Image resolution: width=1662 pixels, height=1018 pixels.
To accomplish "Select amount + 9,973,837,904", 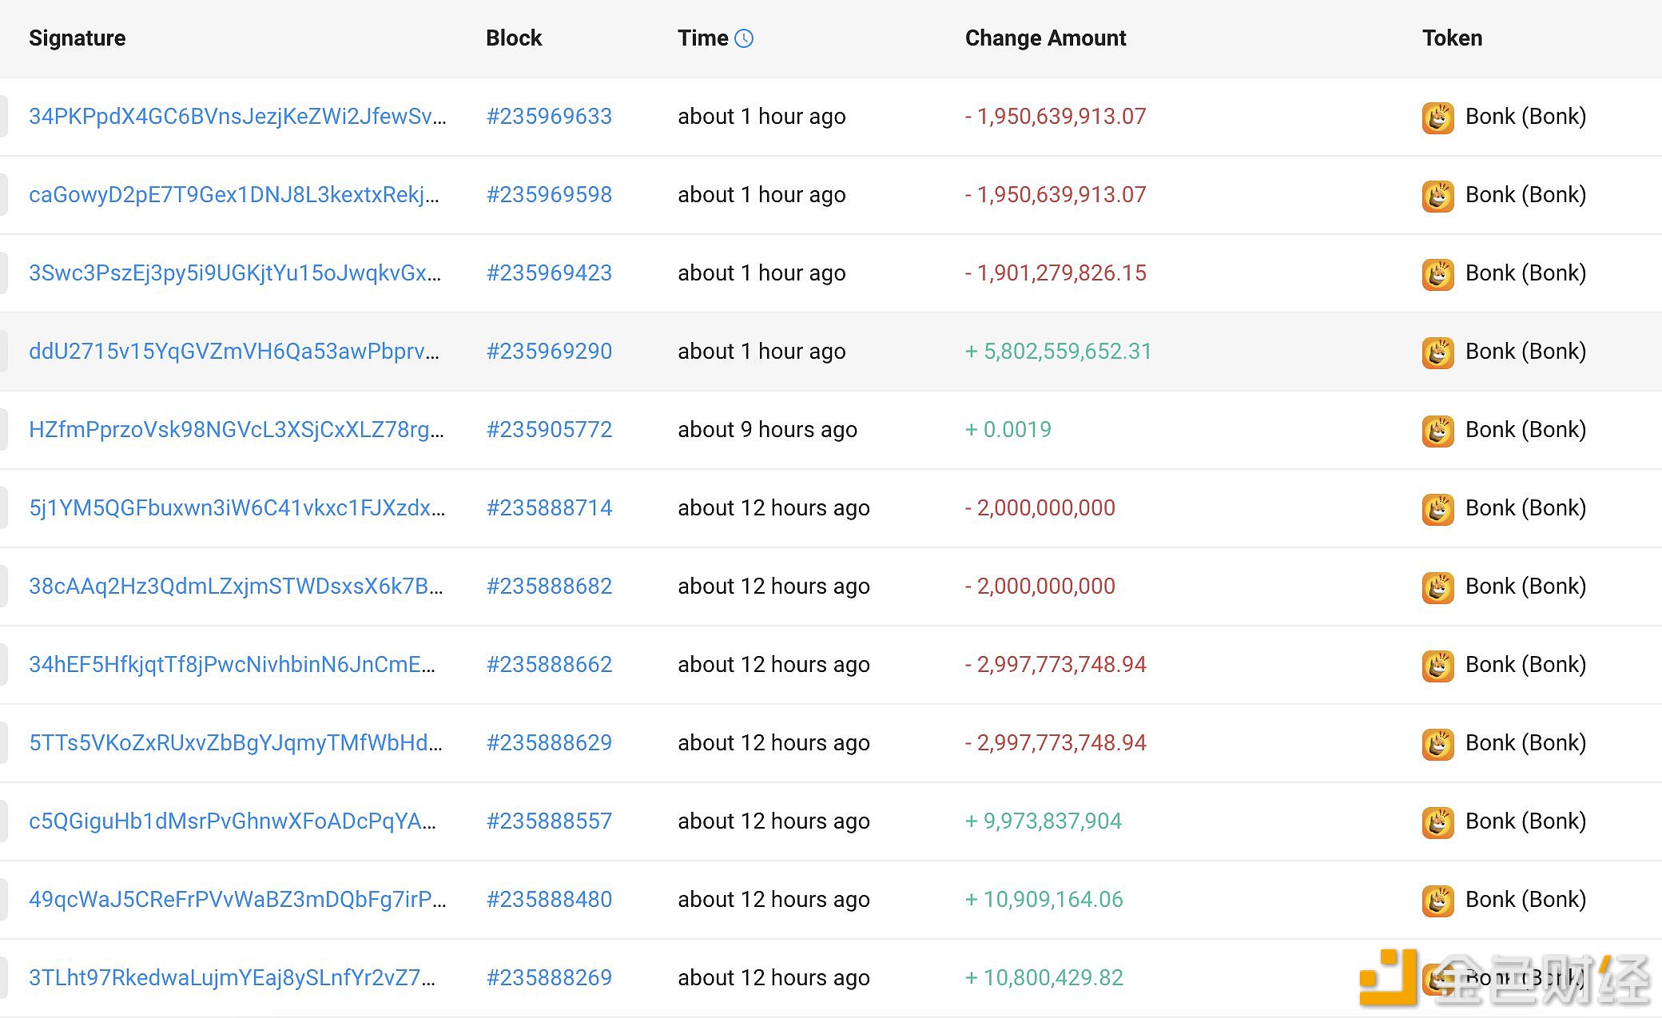I will click(x=1044, y=821).
